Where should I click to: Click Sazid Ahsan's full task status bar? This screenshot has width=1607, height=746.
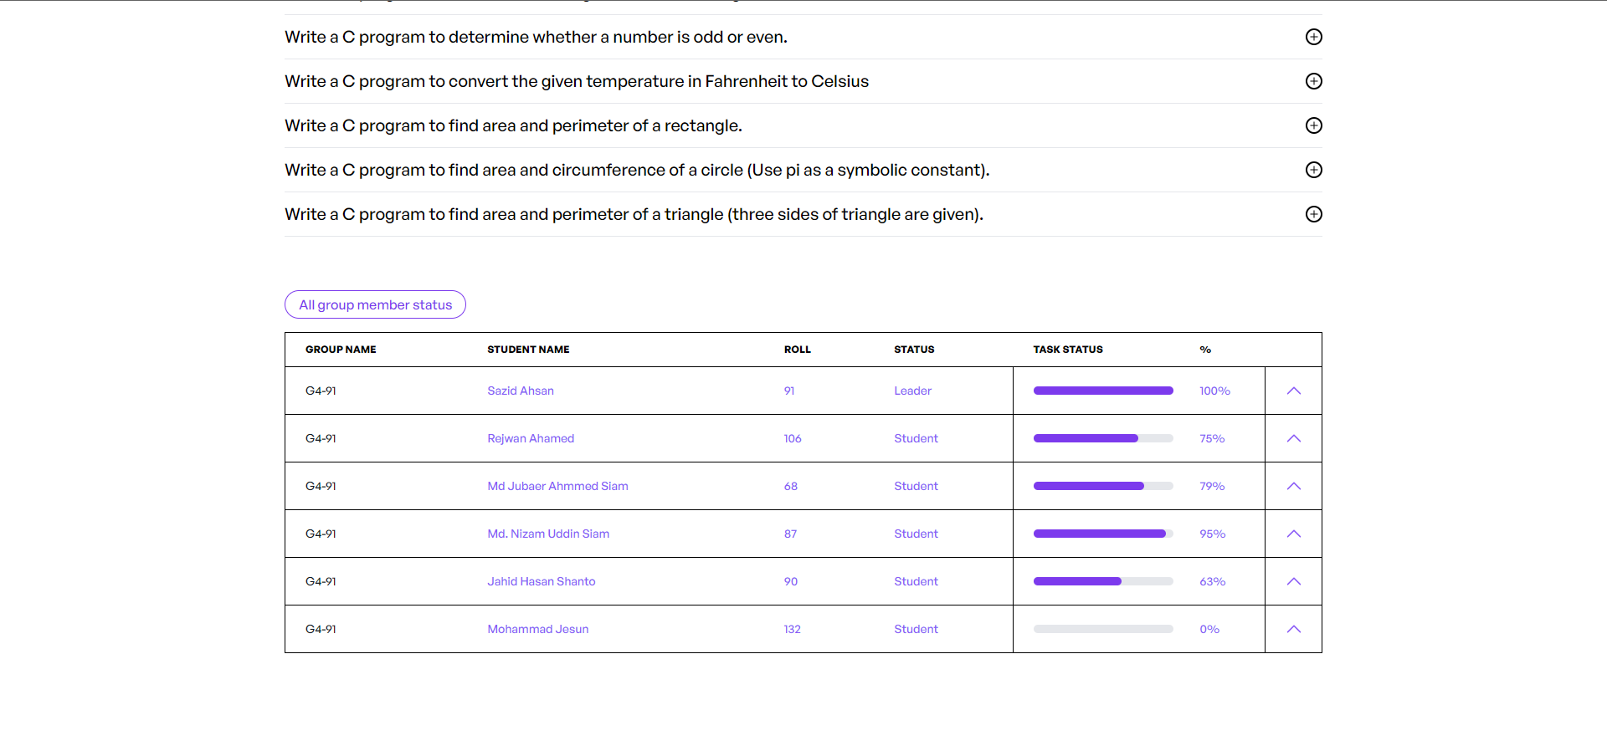pos(1103,391)
